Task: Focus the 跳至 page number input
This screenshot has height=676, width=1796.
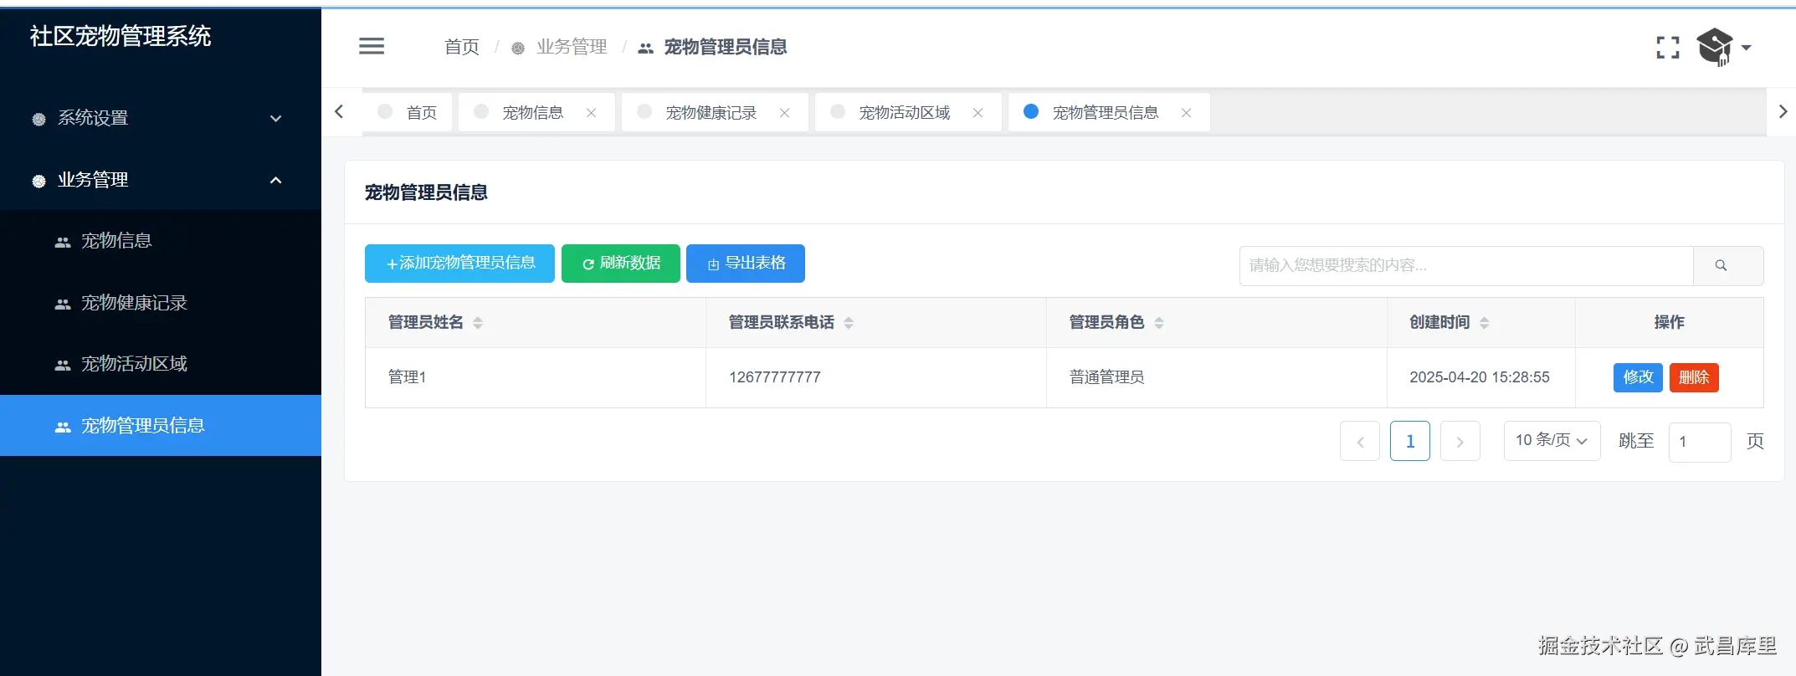Action: pos(1700,441)
